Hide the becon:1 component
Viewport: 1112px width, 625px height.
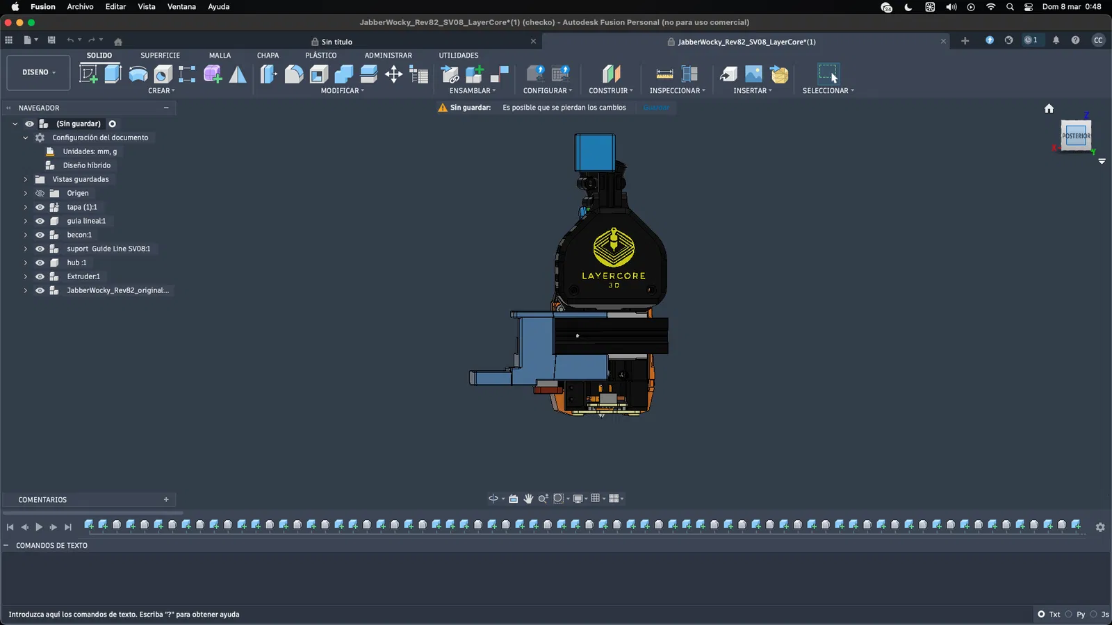[x=40, y=235]
